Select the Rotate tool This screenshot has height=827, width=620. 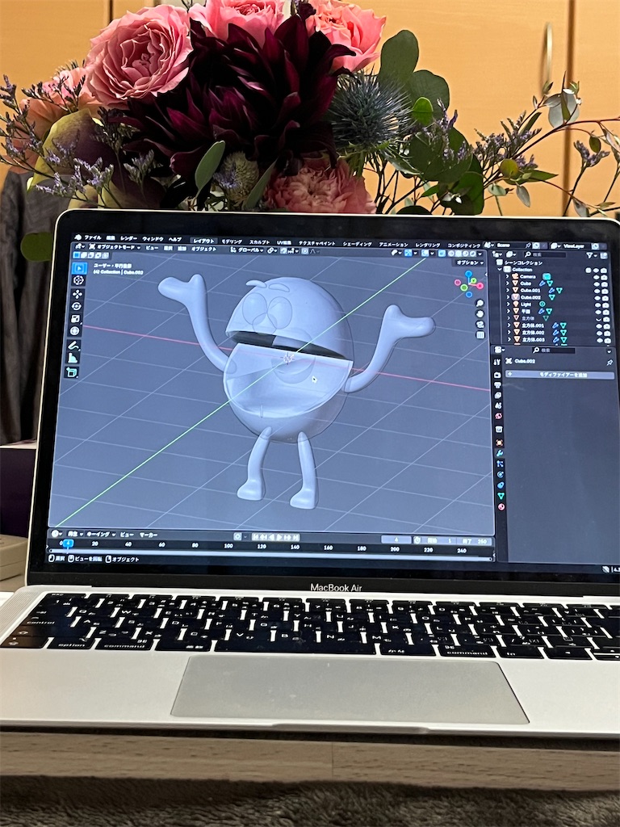pos(77,306)
